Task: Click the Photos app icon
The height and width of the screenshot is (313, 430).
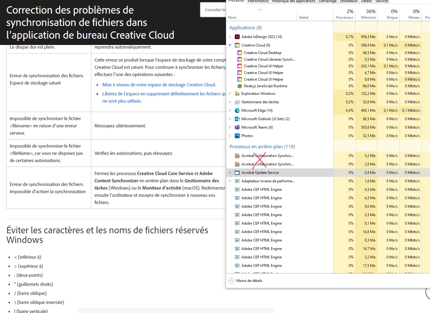Action: [x=237, y=136]
